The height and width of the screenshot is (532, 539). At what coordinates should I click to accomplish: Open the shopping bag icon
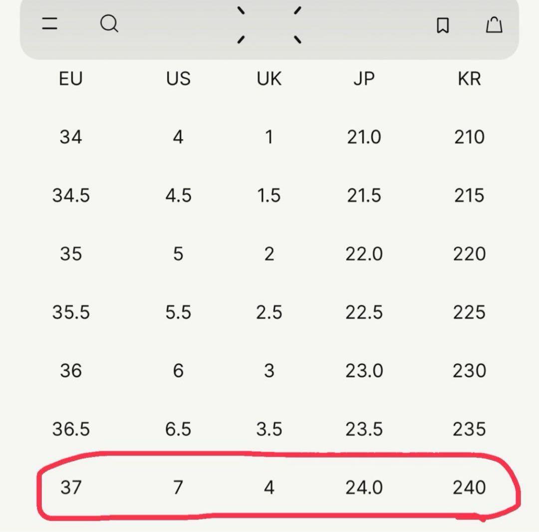(494, 24)
